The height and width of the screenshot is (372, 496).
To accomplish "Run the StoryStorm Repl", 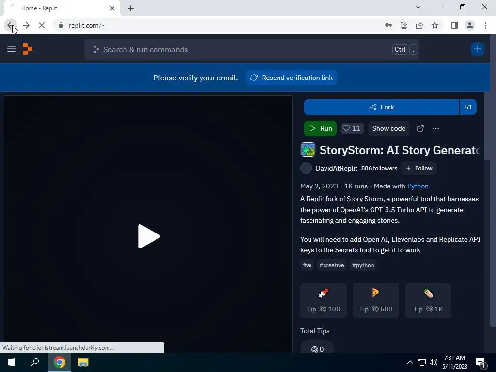I will point(320,128).
